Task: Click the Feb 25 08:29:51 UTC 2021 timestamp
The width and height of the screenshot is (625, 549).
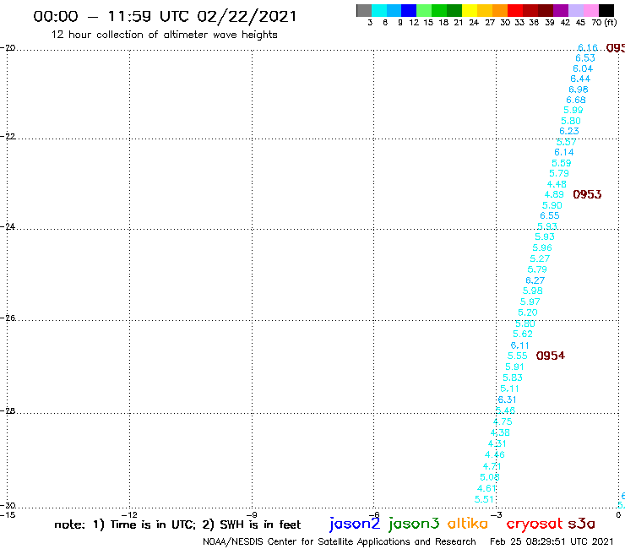Action: click(552, 541)
